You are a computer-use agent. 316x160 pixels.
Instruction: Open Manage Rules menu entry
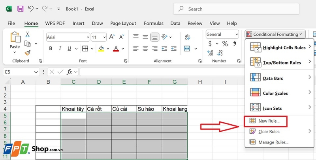tap(269, 142)
